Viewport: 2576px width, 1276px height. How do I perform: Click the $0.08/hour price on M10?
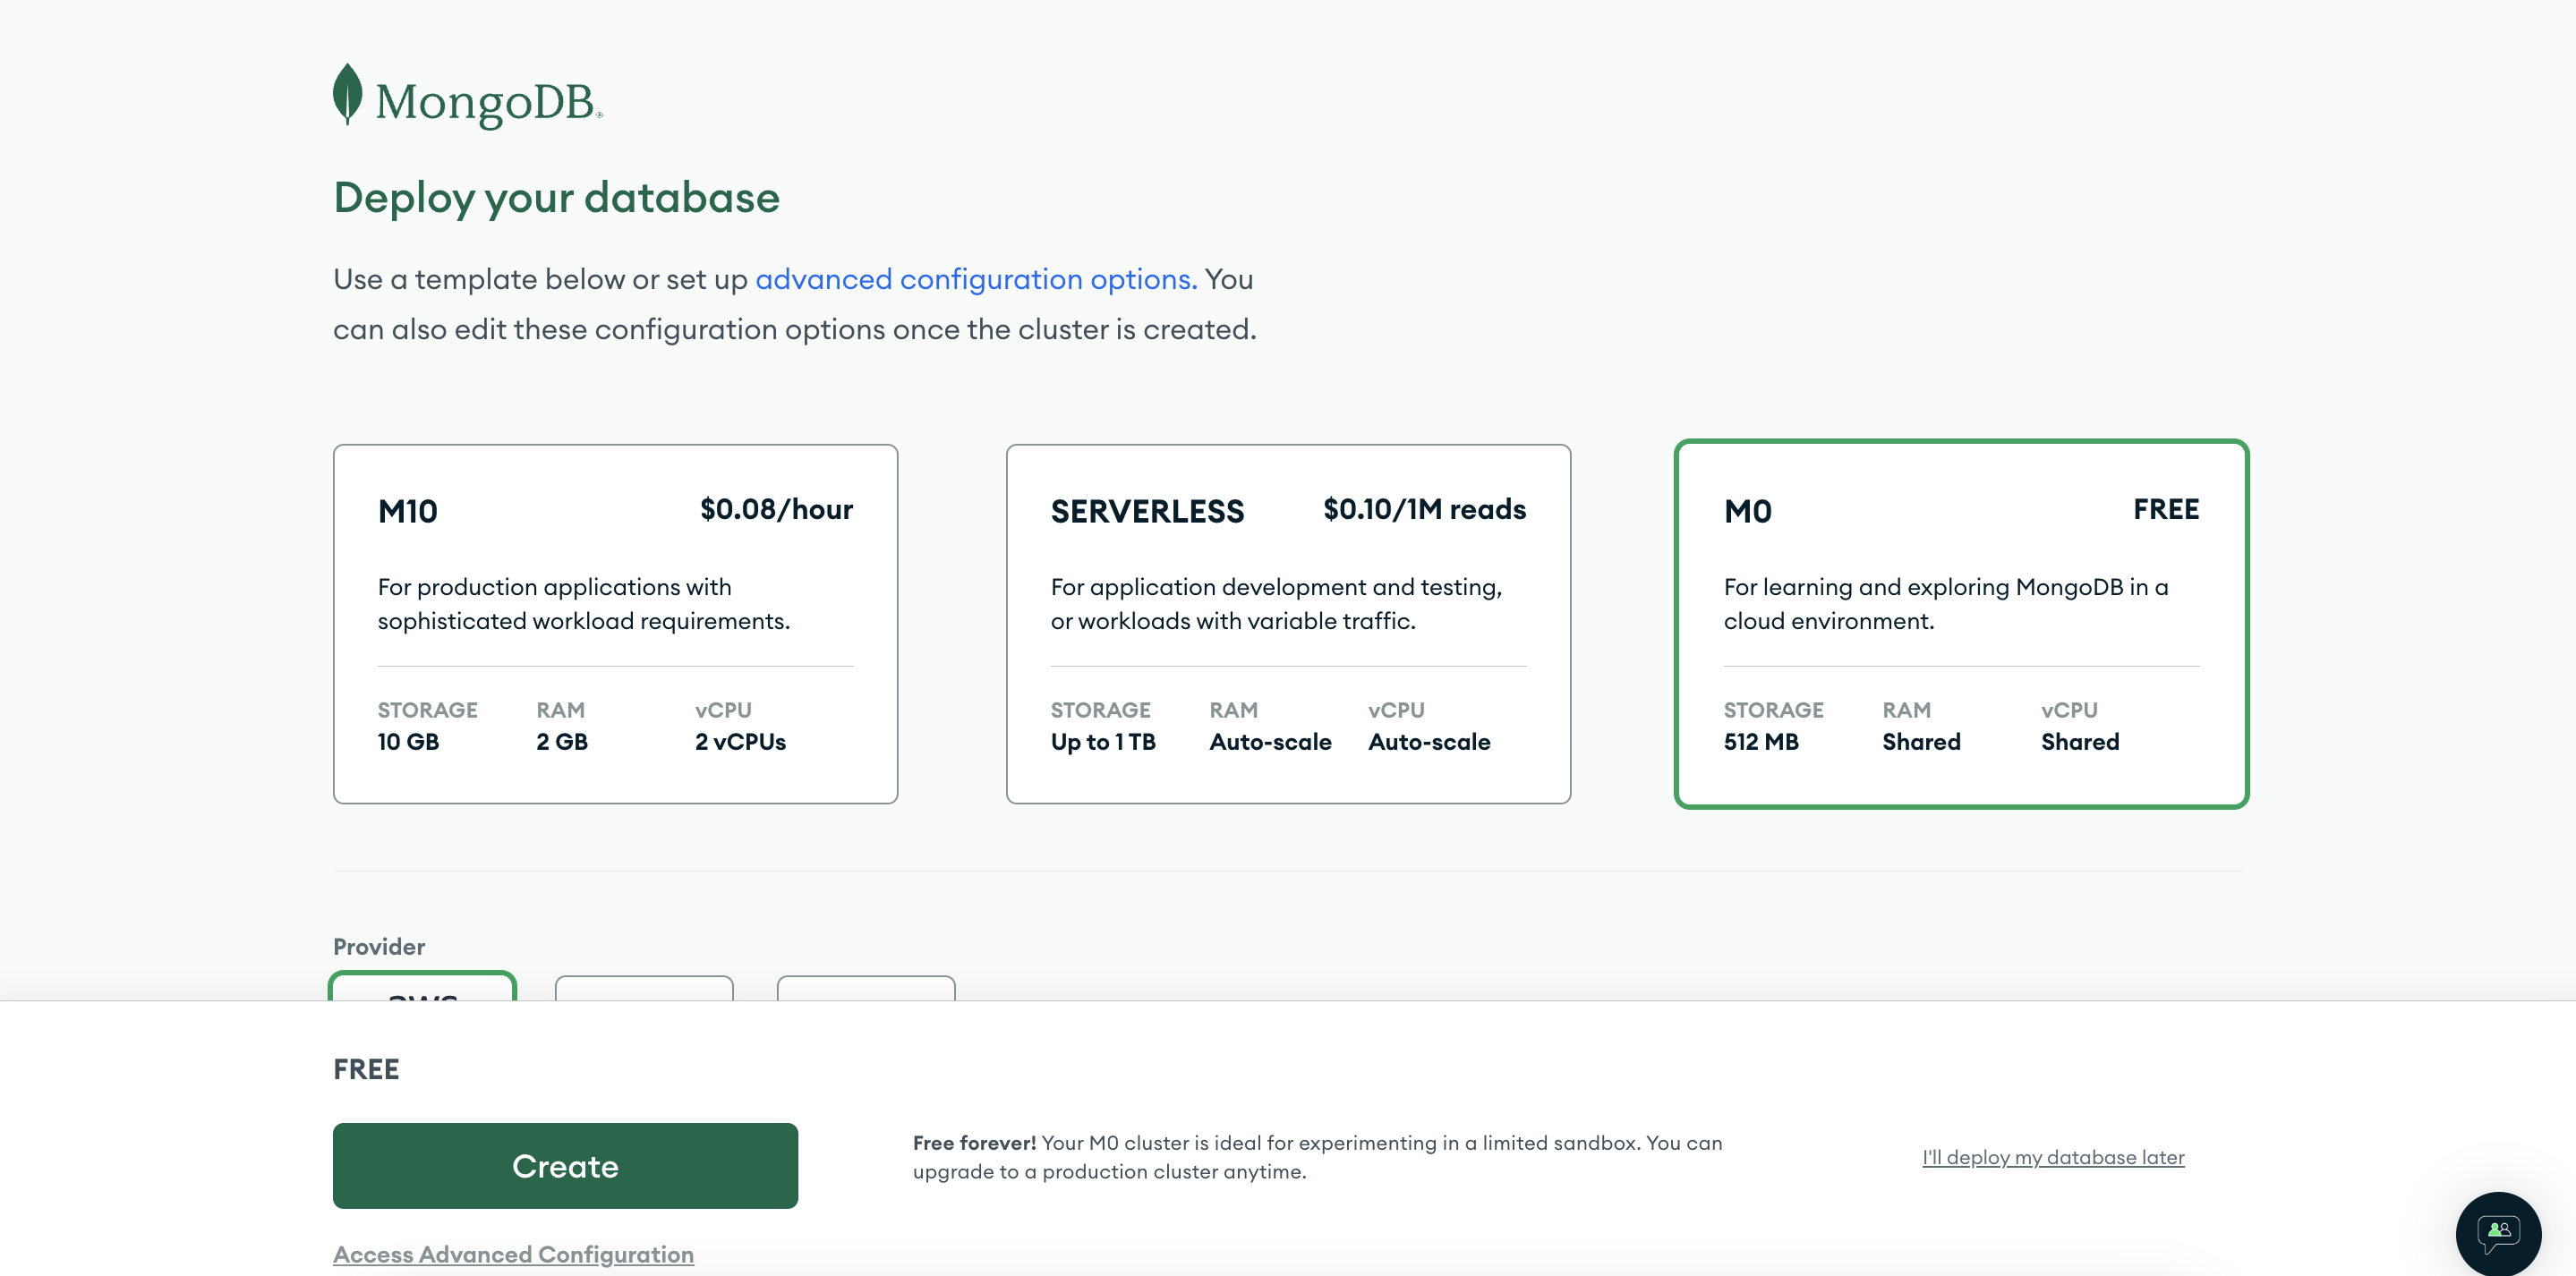tap(776, 509)
